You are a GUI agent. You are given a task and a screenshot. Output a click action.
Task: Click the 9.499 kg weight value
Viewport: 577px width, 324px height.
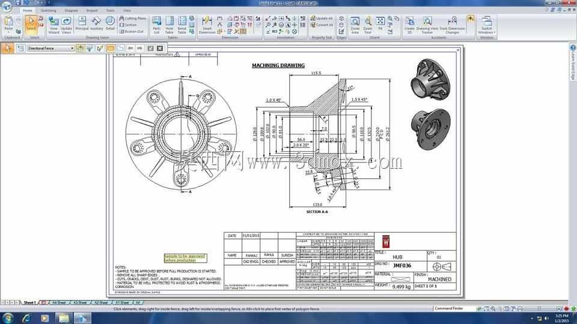coord(401,287)
